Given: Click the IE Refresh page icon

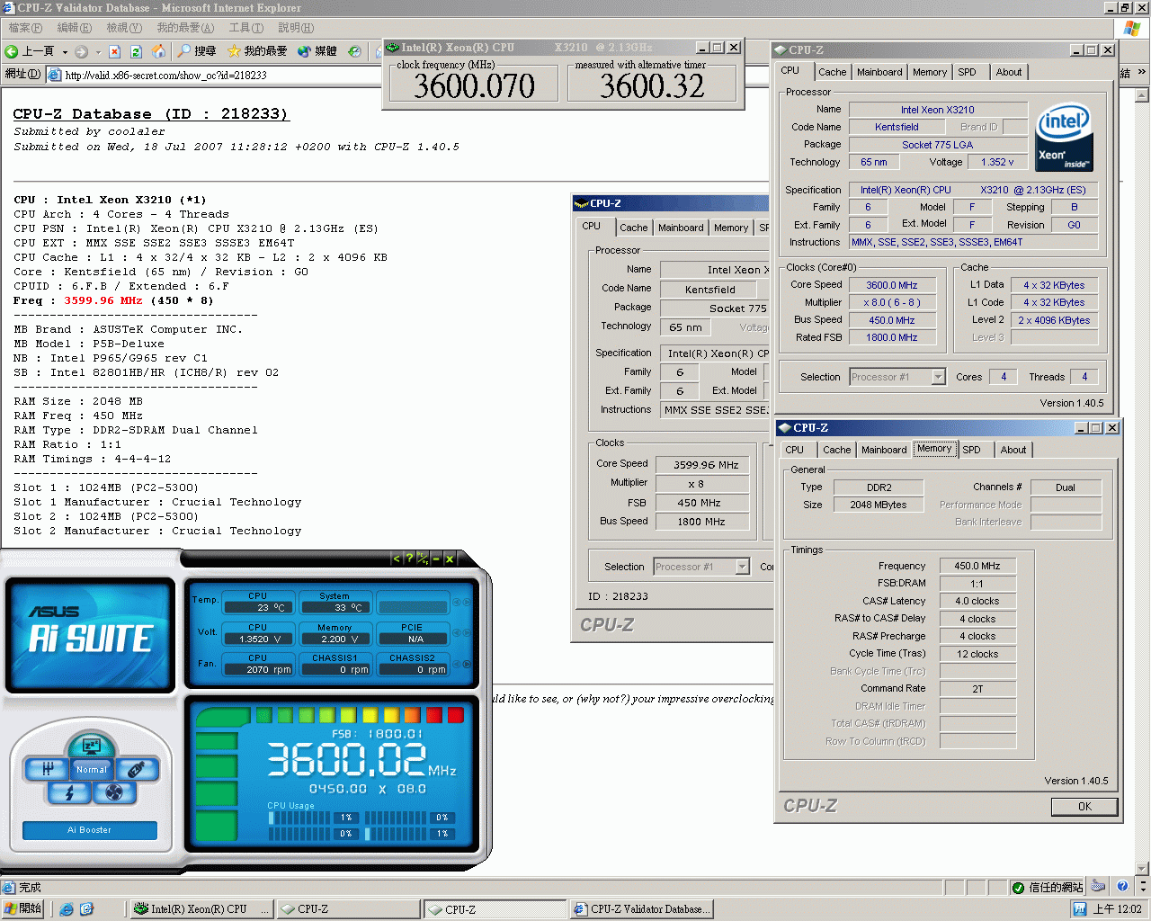Looking at the screenshot, I should pos(136,51).
